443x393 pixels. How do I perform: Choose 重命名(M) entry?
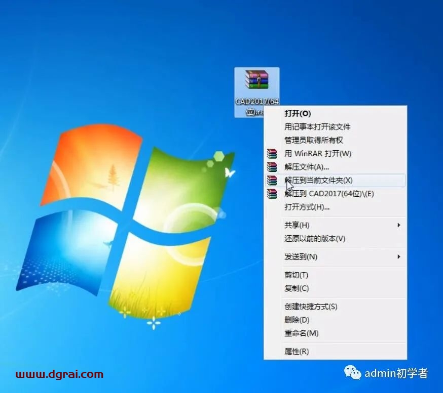[x=335, y=333]
